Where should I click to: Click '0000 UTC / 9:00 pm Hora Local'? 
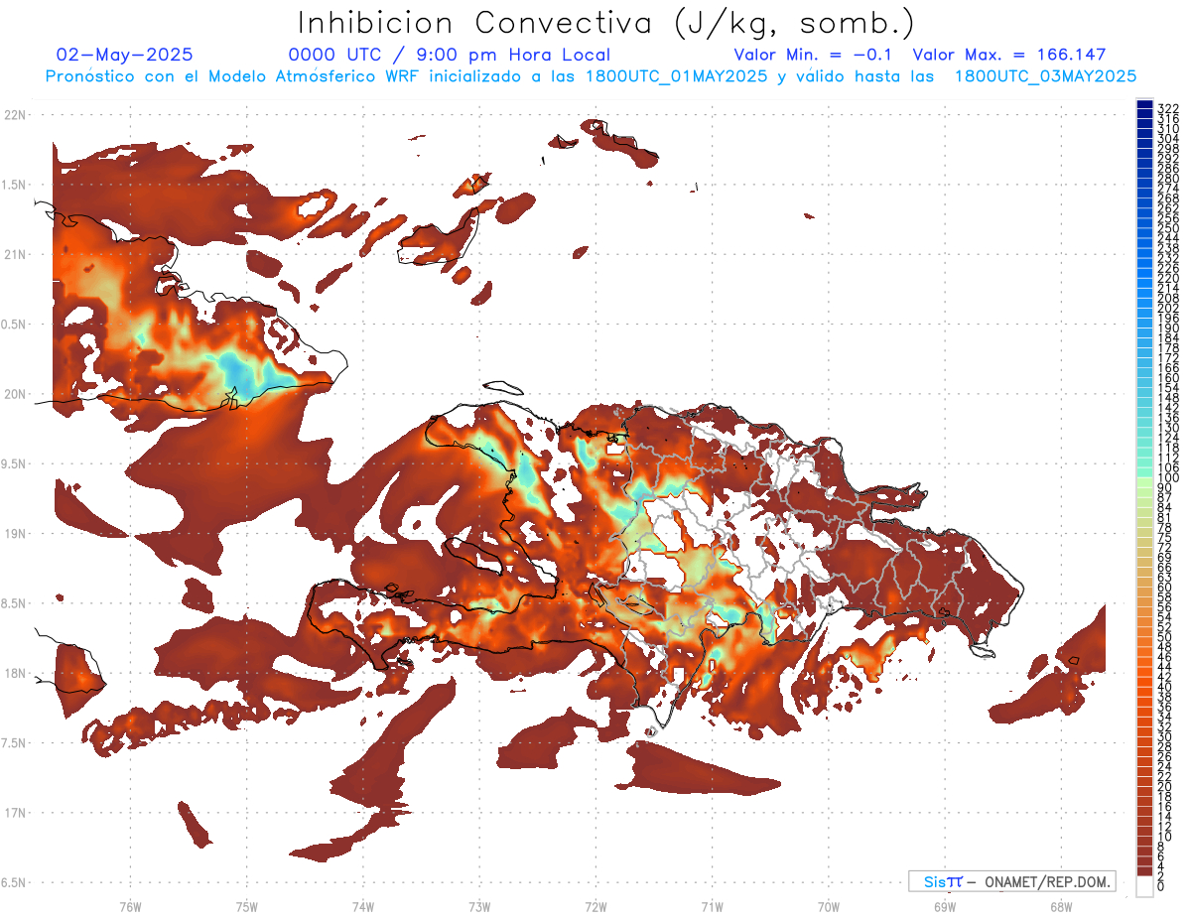[x=450, y=55]
